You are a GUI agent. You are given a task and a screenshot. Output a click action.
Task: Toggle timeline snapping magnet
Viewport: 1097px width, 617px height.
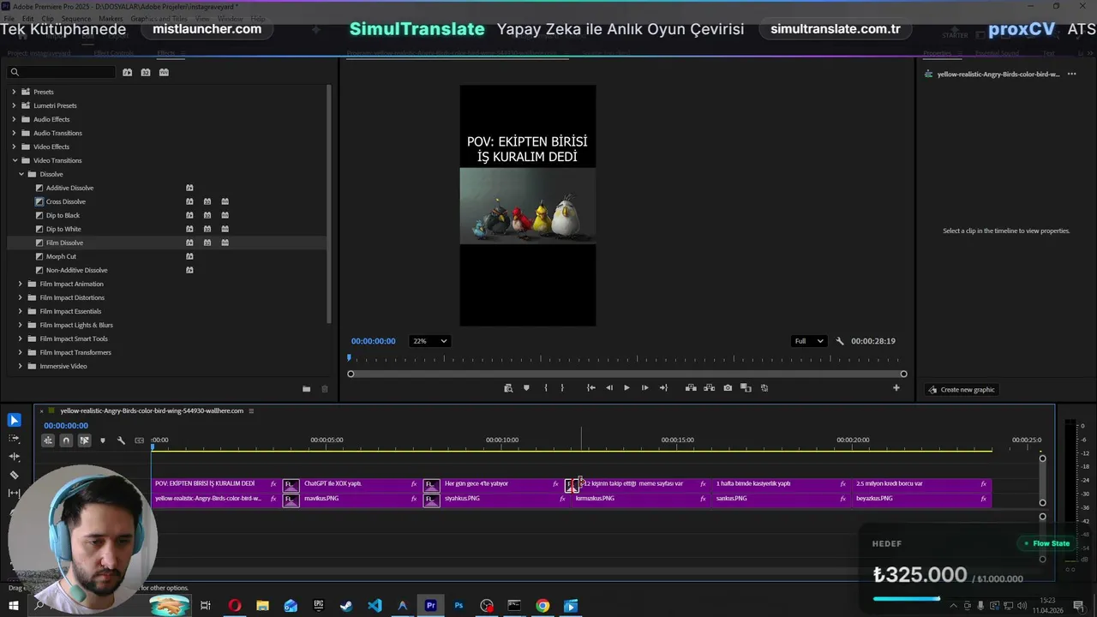coord(66,440)
